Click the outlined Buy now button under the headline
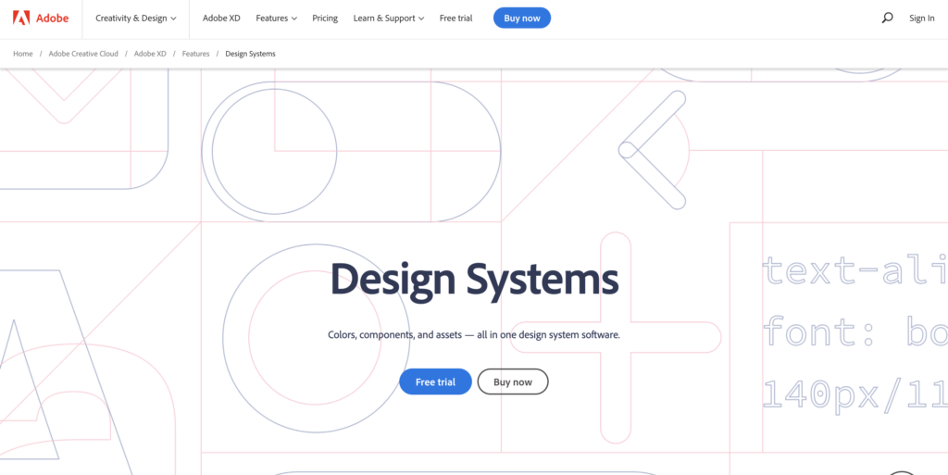Screen dimensions: 948x475 pyautogui.click(x=512, y=381)
